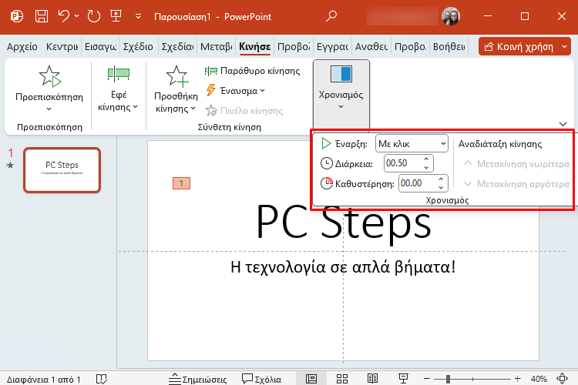This screenshot has height=385, width=578.
Task: Switch to Normal view icon
Action: point(311,379)
